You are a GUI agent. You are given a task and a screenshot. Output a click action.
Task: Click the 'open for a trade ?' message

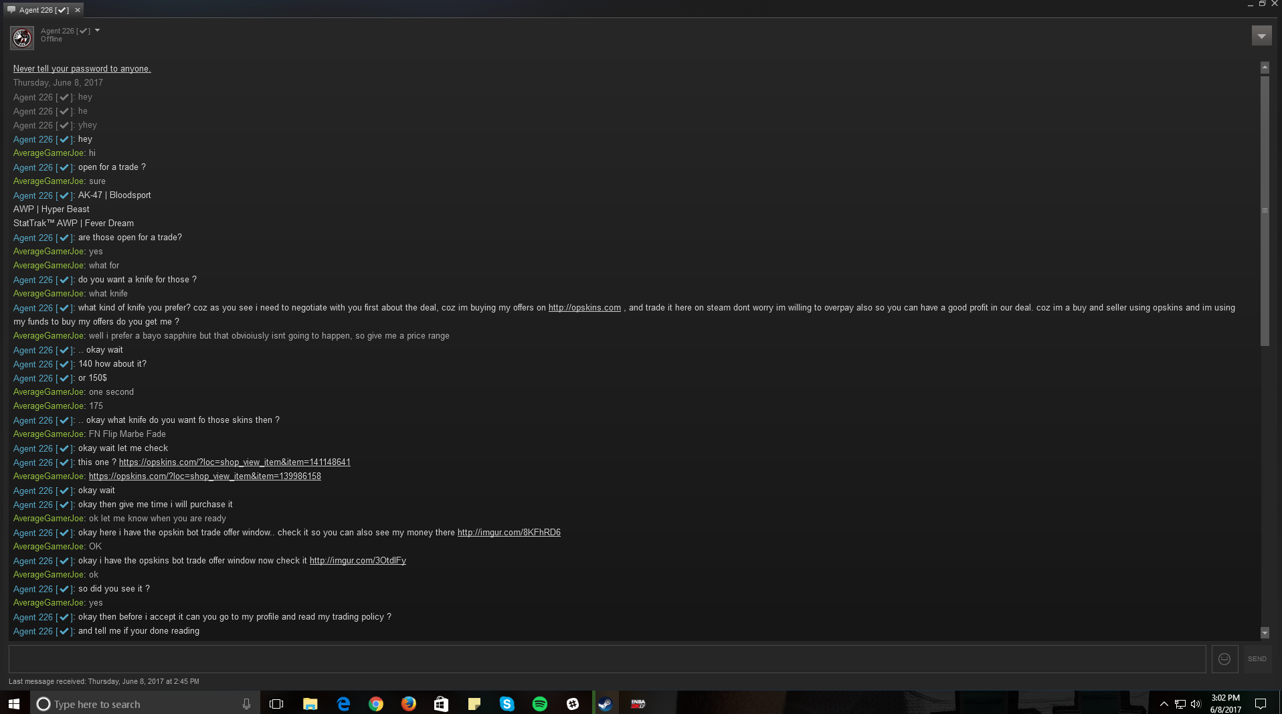coord(112,167)
